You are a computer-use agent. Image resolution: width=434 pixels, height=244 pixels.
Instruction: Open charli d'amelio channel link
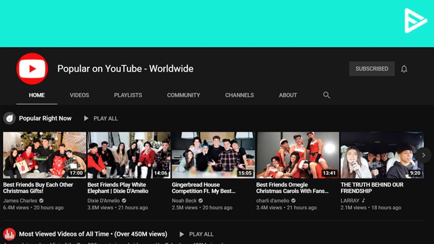273,201
